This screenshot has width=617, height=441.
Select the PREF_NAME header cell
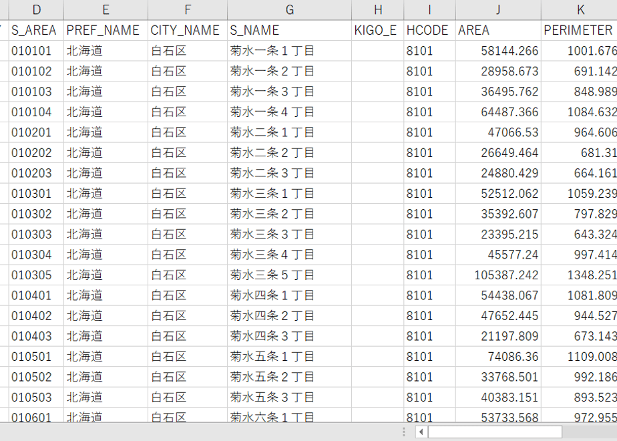click(x=106, y=30)
